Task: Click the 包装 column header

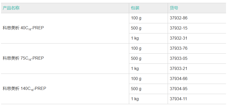Action: [135, 8]
